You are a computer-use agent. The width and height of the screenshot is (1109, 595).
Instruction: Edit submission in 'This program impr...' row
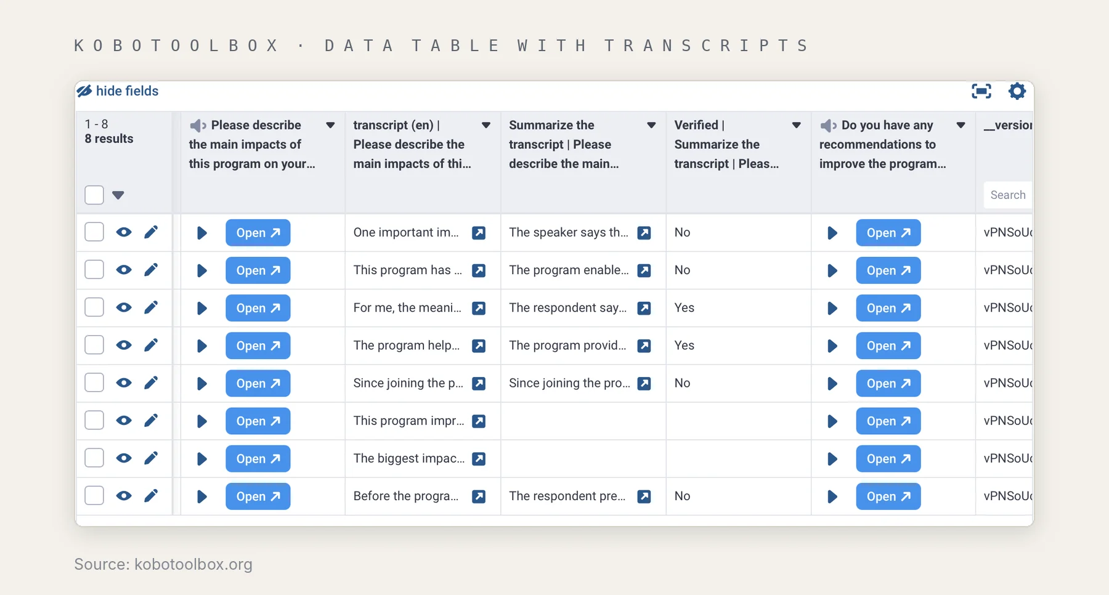(151, 421)
